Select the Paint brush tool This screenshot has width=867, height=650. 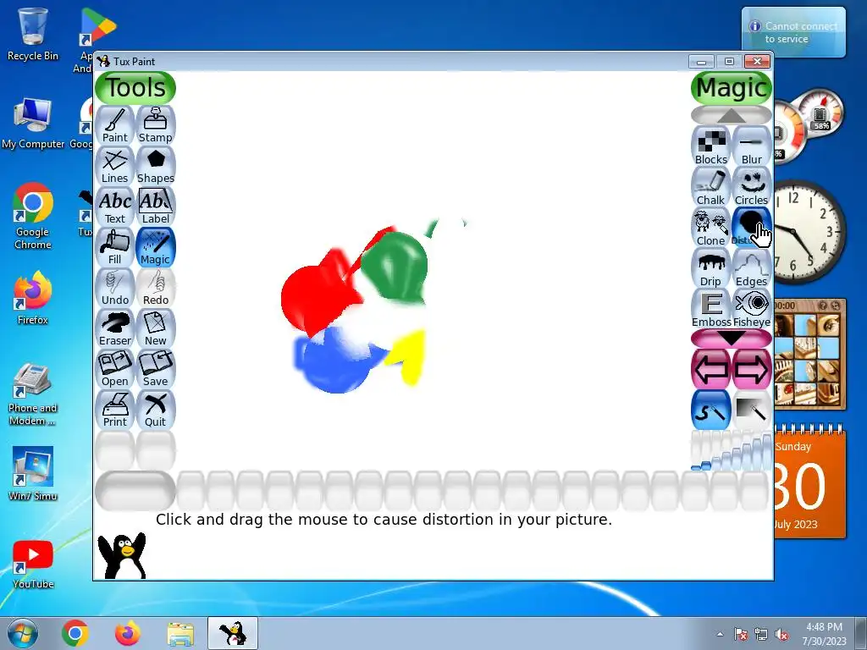click(115, 125)
